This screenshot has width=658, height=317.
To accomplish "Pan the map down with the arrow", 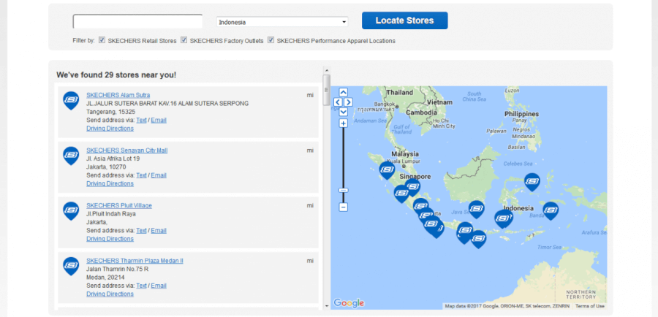I will click(344, 112).
